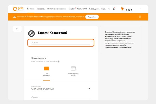Image resolution: width=156 pixels, height=104 pixels.
Task: Select Карта любого банка payment method
Action: (73, 71)
